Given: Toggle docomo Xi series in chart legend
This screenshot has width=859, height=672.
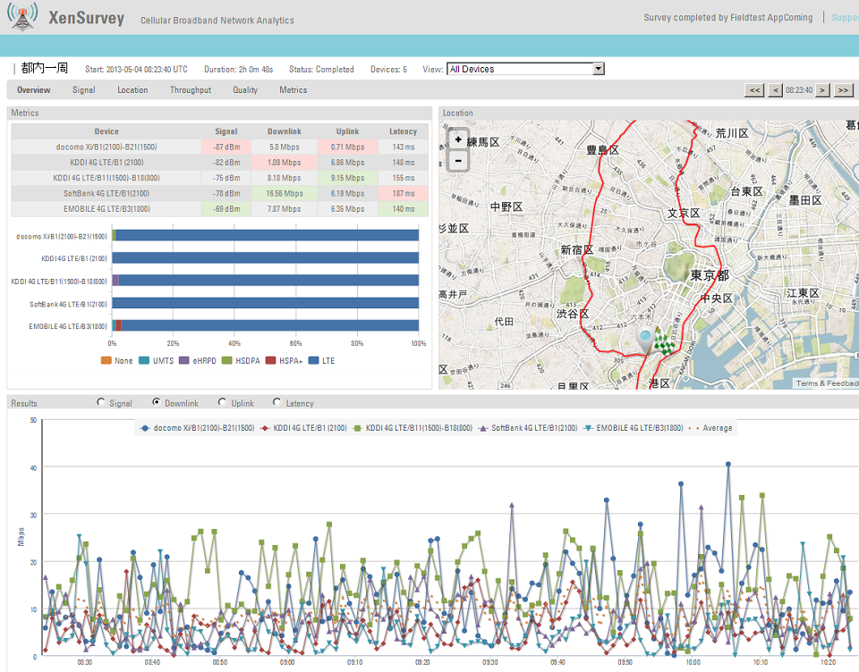Looking at the screenshot, I should point(197,428).
